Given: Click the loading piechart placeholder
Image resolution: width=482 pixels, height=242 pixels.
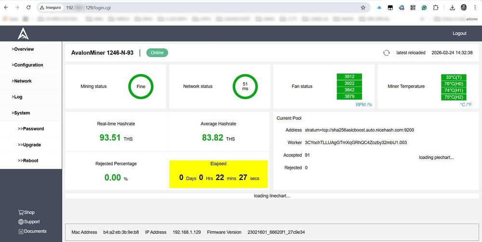Looking at the screenshot, I should [x=436, y=157].
